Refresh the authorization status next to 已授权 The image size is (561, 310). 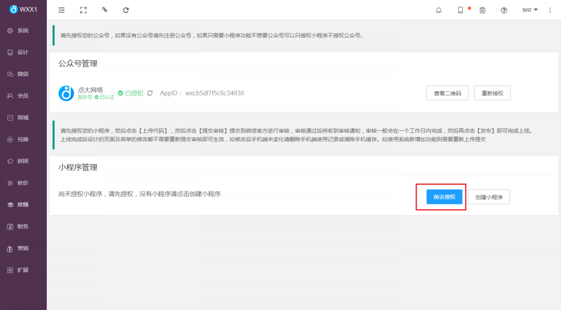[x=150, y=92]
